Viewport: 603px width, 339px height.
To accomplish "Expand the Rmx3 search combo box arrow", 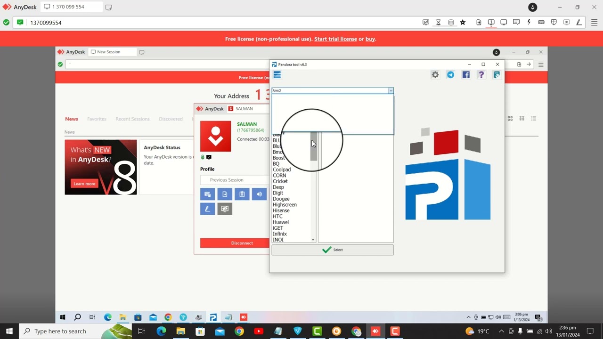I will 391,90.
